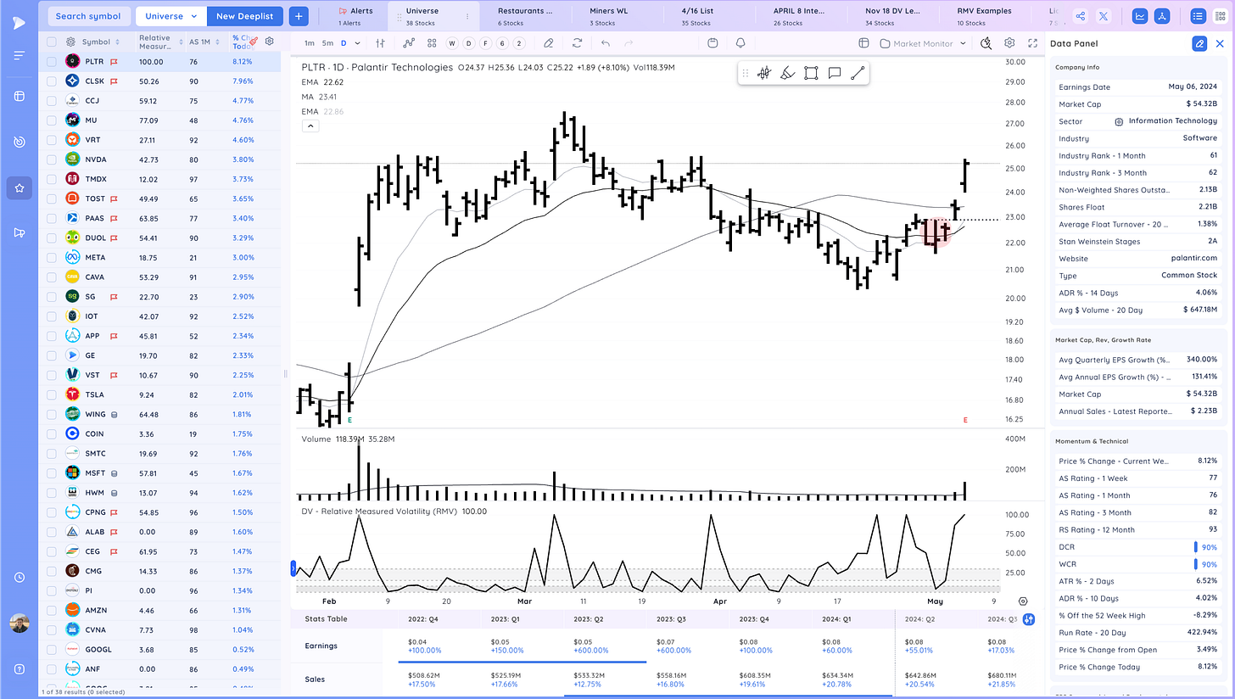This screenshot has height=699, width=1235.
Task: Open watchlist column settings gear
Action: pyautogui.click(x=269, y=41)
